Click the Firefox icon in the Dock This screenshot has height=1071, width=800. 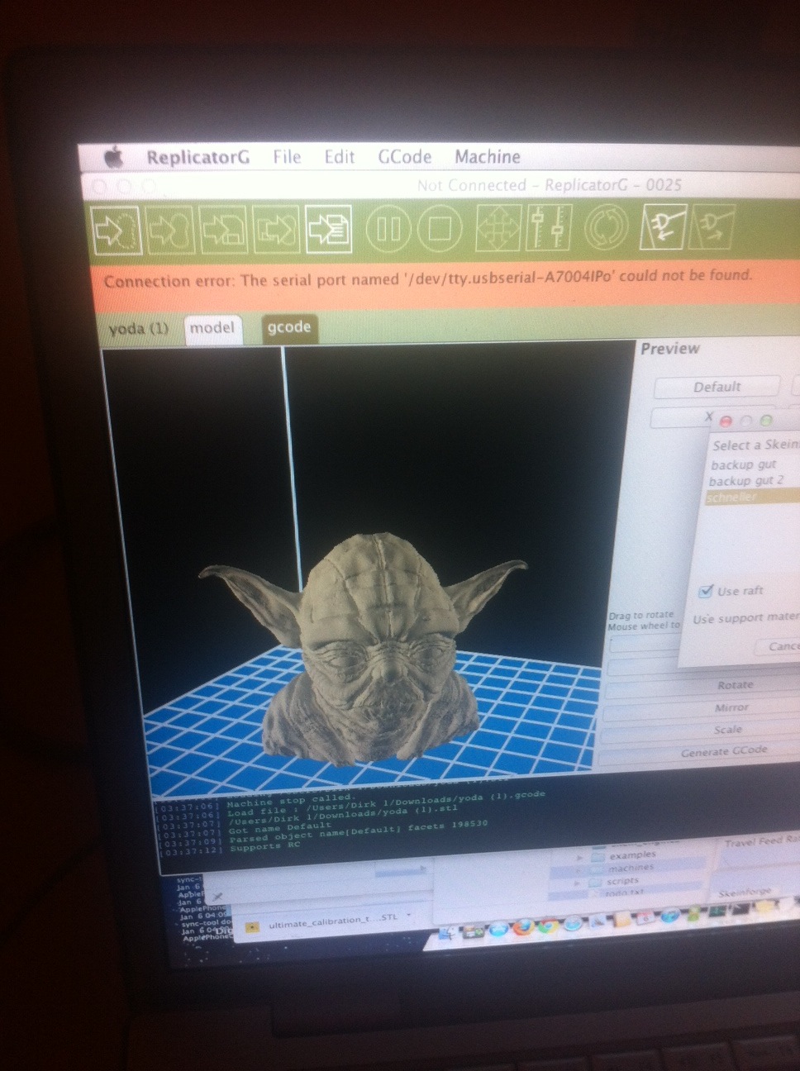(521, 927)
